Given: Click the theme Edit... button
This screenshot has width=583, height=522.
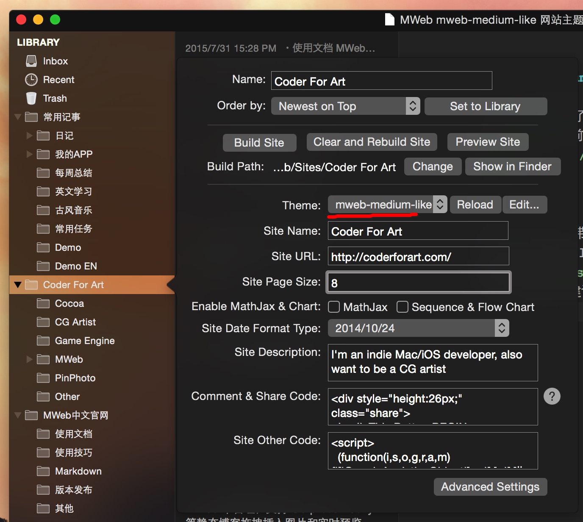Looking at the screenshot, I should [525, 205].
